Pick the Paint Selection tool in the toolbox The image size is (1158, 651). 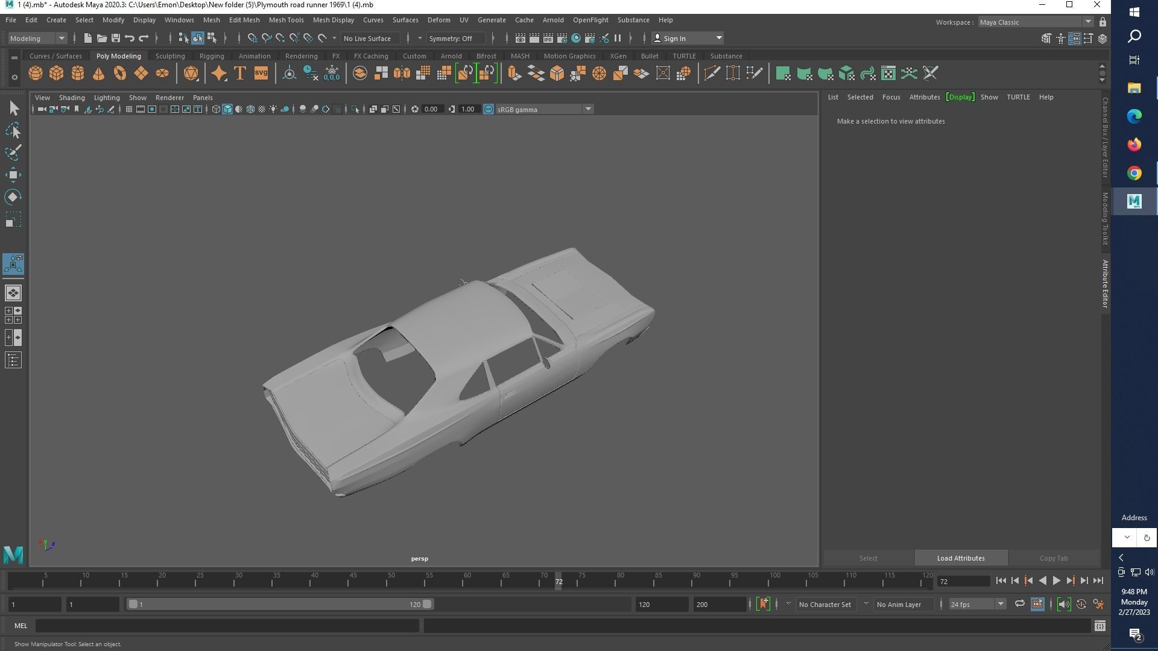tap(13, 153)
